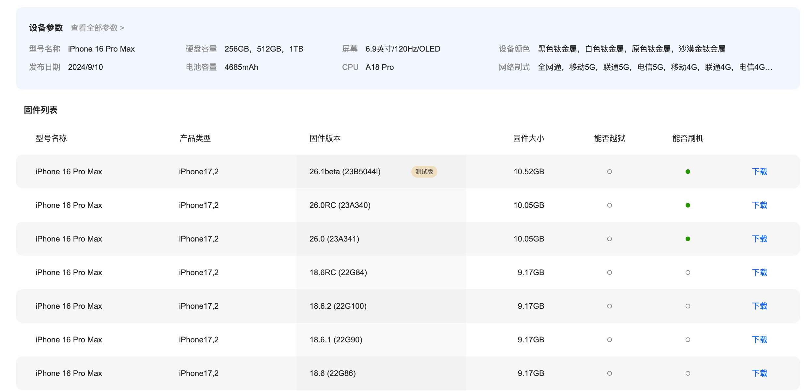Select version text 18.6.2 (22G100)
The width and height of the screenshot is (805, 391).
pyautogui.click(x=338, y=306)
